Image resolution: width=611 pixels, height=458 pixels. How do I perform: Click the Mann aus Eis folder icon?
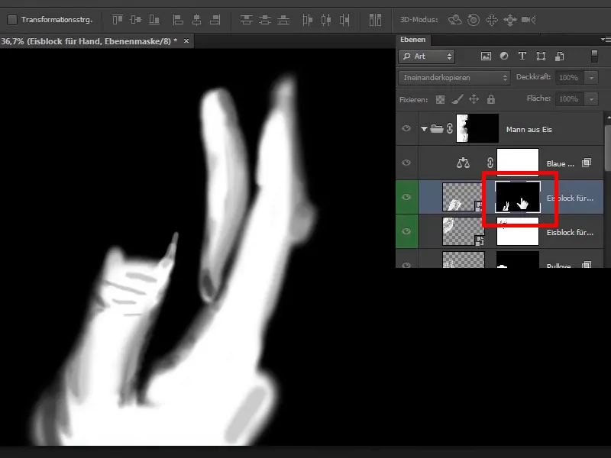pos(437,128)
